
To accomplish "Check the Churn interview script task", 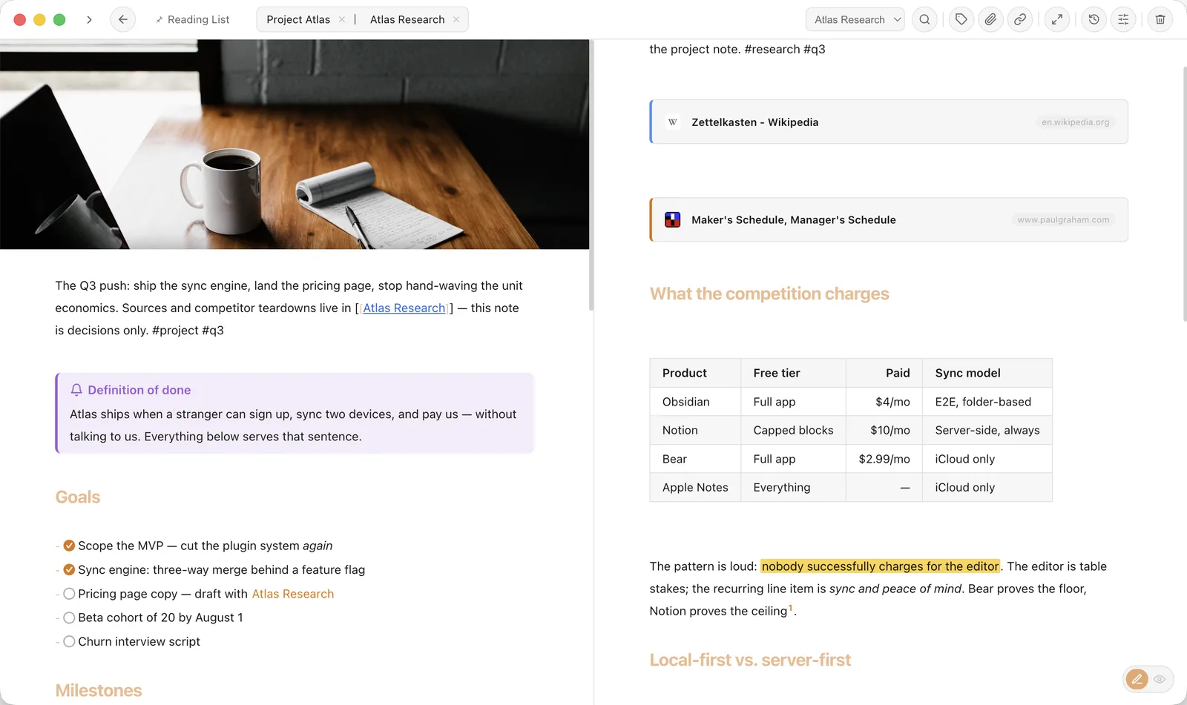I will point(69,641).
